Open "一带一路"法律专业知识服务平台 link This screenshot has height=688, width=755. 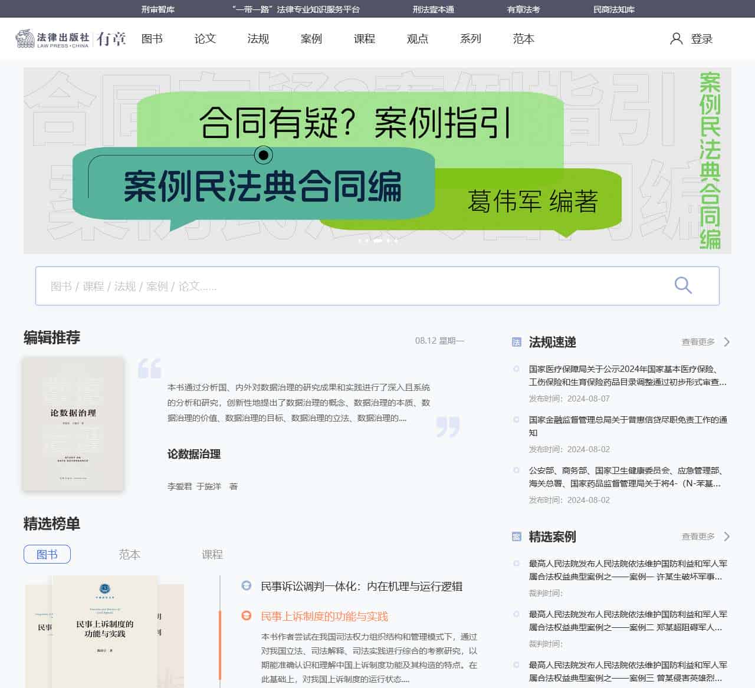coord(296,9)
